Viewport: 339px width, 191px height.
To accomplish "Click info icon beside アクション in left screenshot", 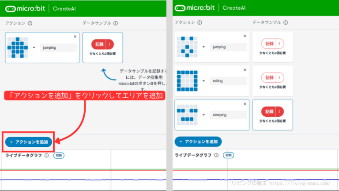I will [x=30, y=23].
